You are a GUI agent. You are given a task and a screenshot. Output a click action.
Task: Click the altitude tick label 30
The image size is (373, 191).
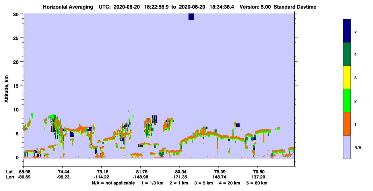17,14
